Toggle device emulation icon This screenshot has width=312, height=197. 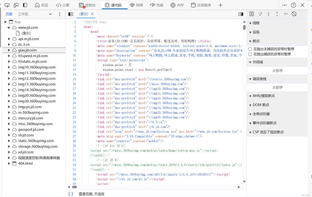pos(16,5)
